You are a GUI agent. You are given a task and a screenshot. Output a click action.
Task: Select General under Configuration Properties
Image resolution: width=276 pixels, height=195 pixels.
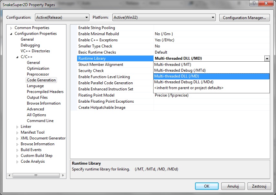pos(27,39)
